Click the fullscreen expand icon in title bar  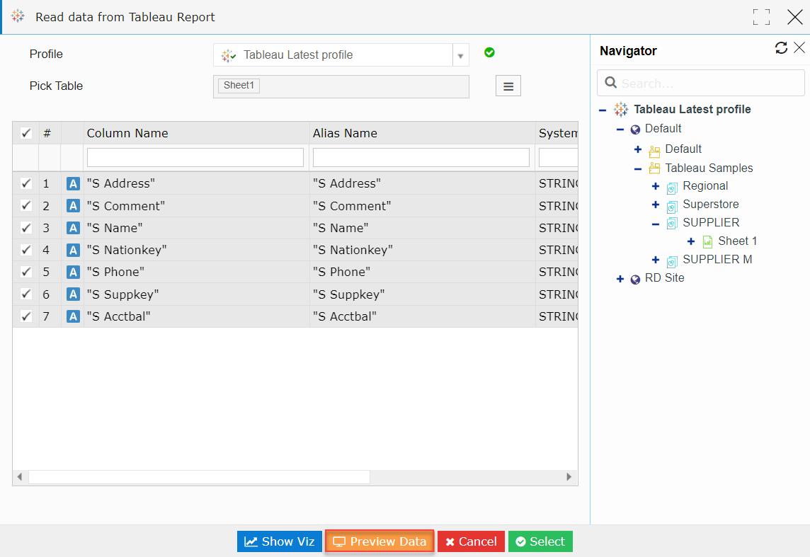(x=761, y=16)
